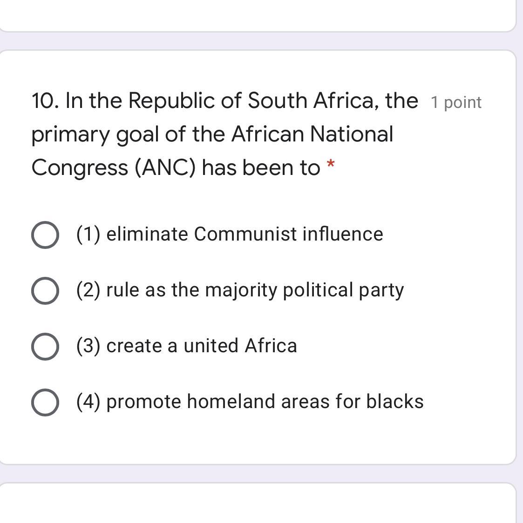
Task: Click the '(ANC)' abbreviation in the question
Action: (x=165, y=168)
